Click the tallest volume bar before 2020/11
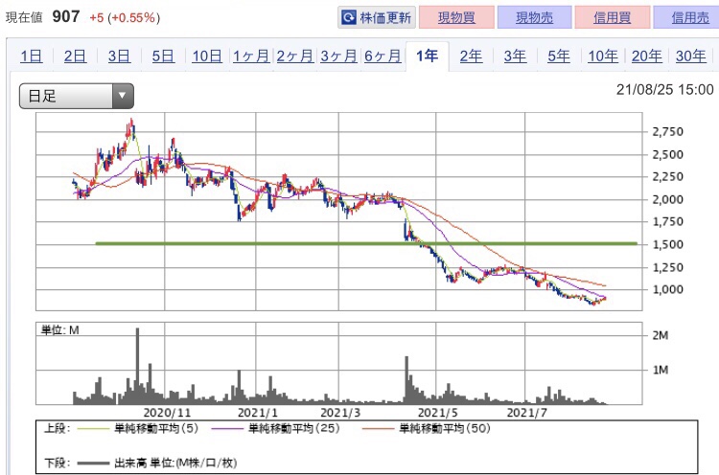The width and height of the screenshot is (719, 475). click(x=137, y=366)
